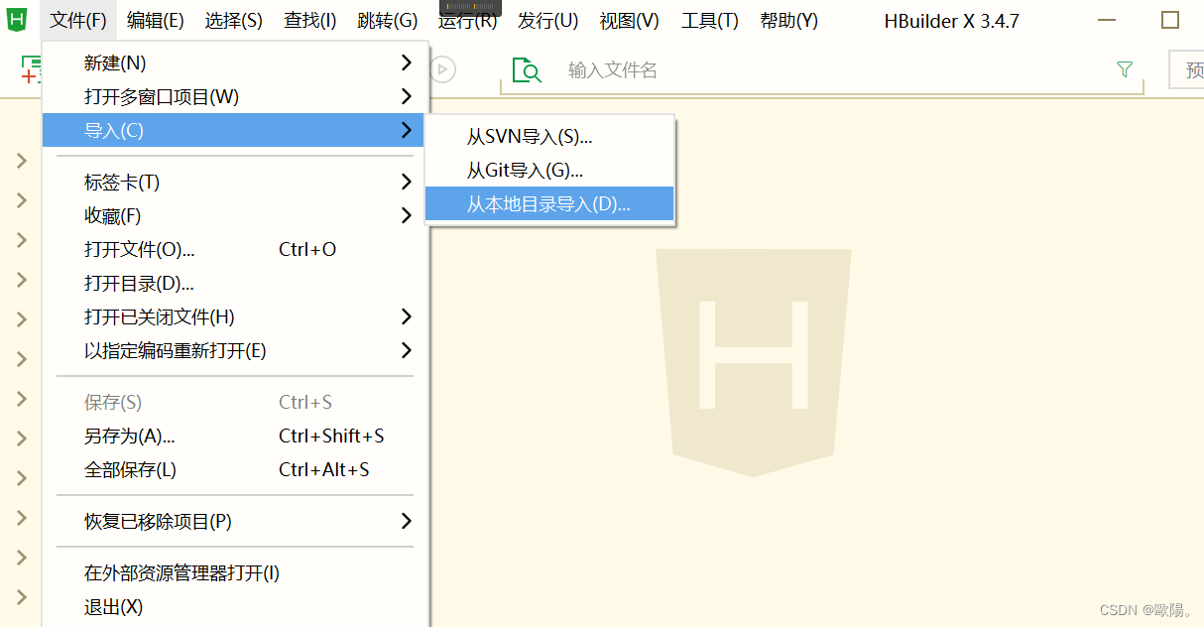Choose 打开文件(O)... from the File menu
Viewport: 1204px width, 627px height.
[x=234, y=249]
